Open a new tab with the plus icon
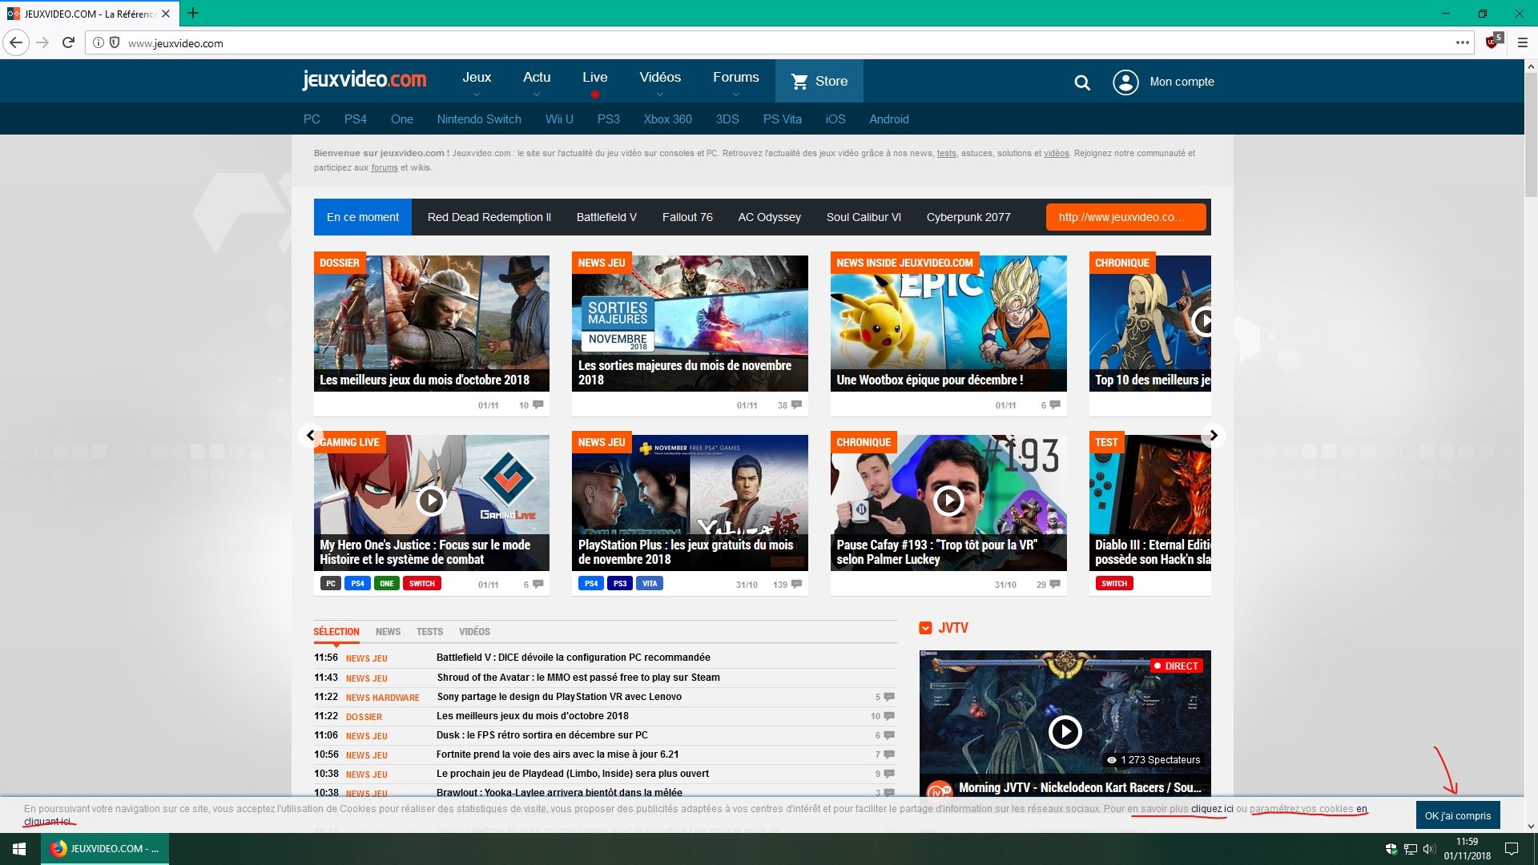The height and width of the screenshot is (865, 1538). click(x=193, y=13)
